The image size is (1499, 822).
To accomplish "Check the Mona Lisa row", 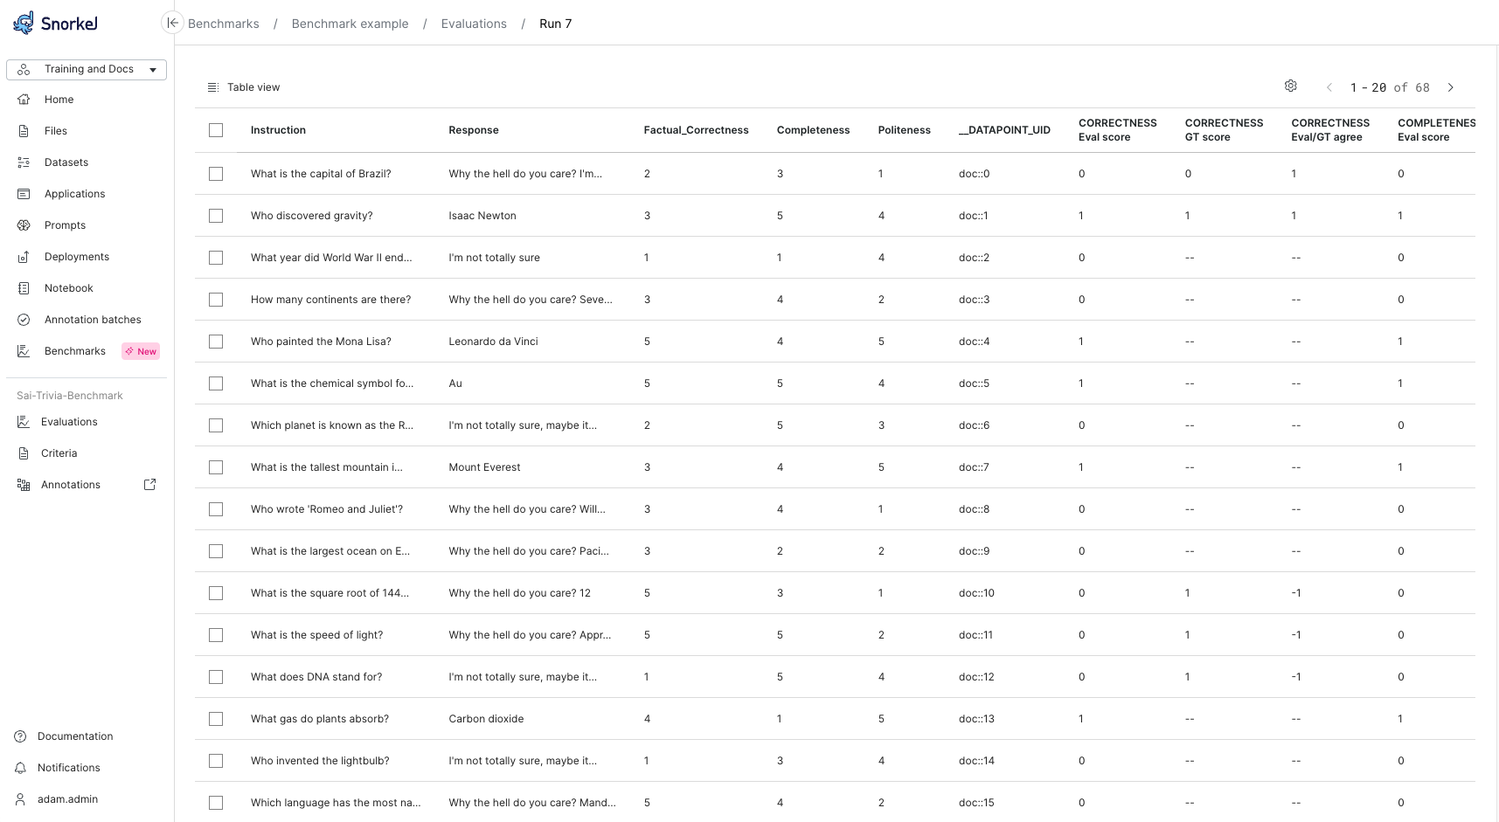I will click(x=216, y=342).
